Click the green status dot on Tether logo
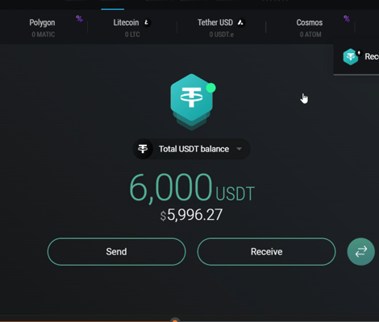The width and height of the screenshot is (379, 322). pos(210,88)
